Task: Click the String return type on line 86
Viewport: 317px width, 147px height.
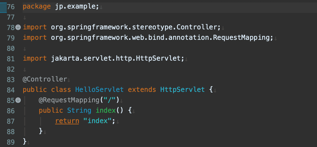Action: [79, 110]
